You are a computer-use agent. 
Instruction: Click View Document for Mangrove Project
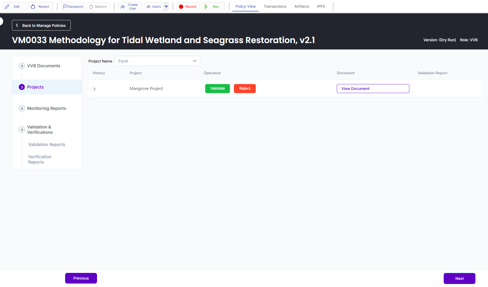[373, 89]
